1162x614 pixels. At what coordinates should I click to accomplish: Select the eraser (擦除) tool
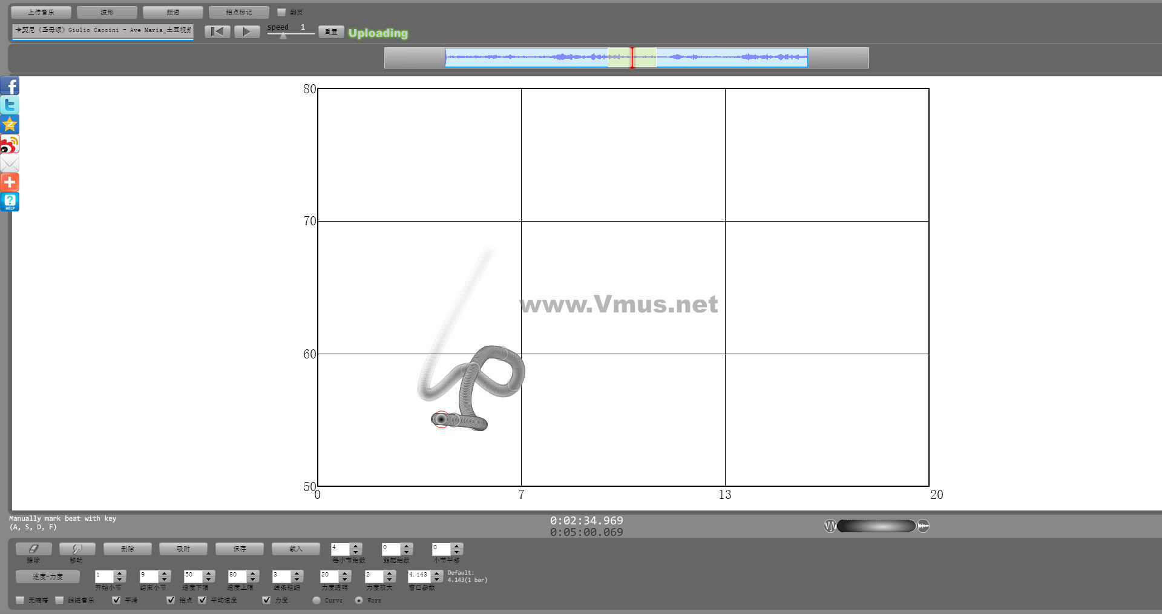click(33, 549)
